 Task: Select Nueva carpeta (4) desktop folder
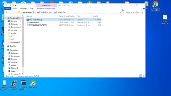click(165, 19)
